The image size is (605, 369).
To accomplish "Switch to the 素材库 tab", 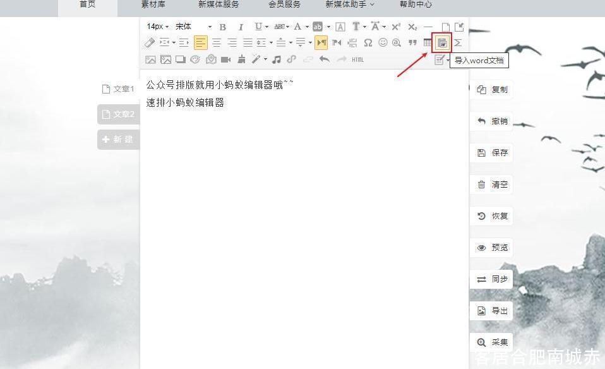I will click(152, 4).
